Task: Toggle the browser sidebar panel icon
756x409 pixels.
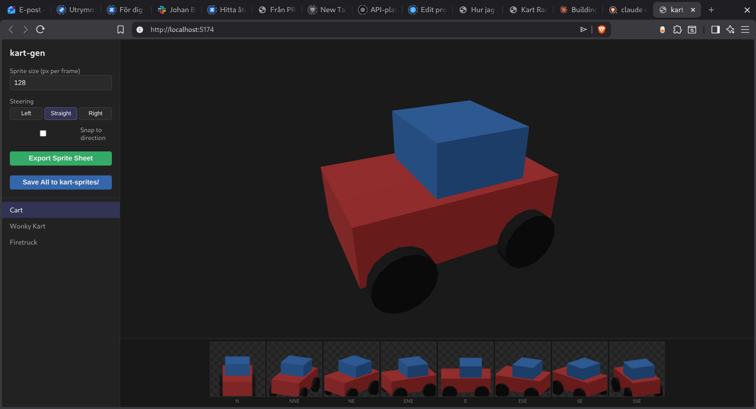Action: pyautogui.click(x=715, y=29)
